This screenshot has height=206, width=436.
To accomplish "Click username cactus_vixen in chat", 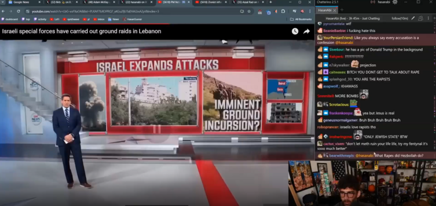I will (x=334, y=144).
